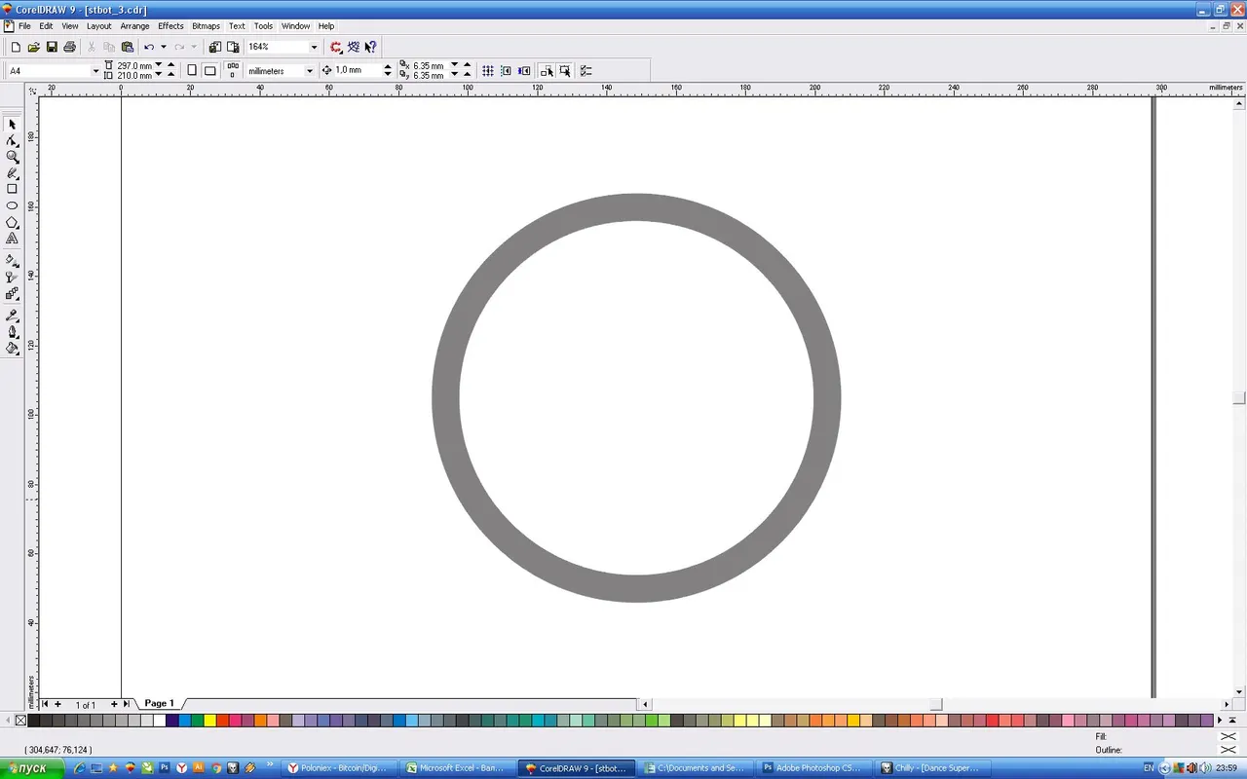Switch to Microsoft Excel taskbar button
The height and width of the screenshot is (779, 1247).
coord(458,768)
